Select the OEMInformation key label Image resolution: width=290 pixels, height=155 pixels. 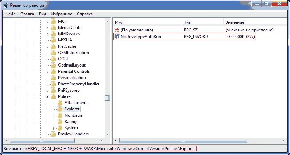(x=73, y=53)
